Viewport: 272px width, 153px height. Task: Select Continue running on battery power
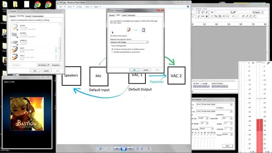(x=112, y=49)
